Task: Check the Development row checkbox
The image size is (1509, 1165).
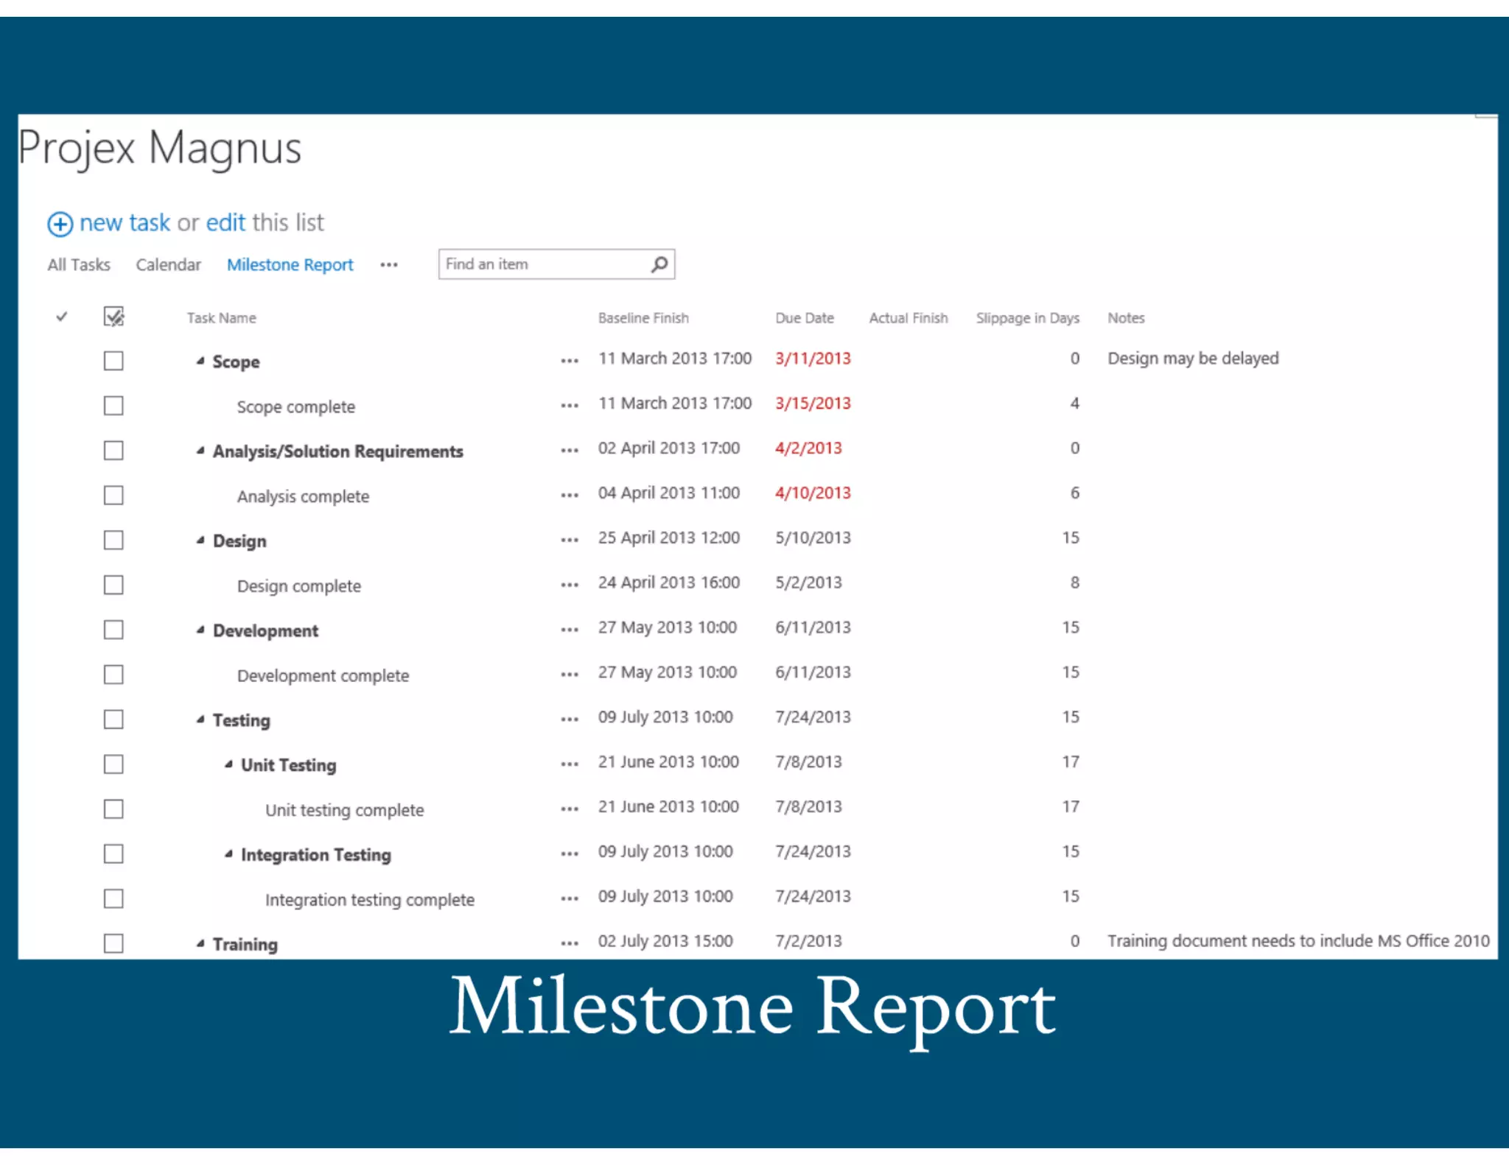Action: click(113, 630)
